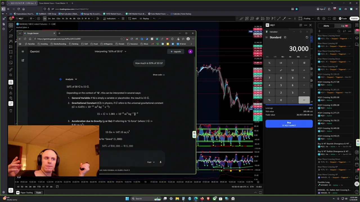Expand more timeframe options chevron
This screenshot has height=202, width=360.
coord(93,19)
